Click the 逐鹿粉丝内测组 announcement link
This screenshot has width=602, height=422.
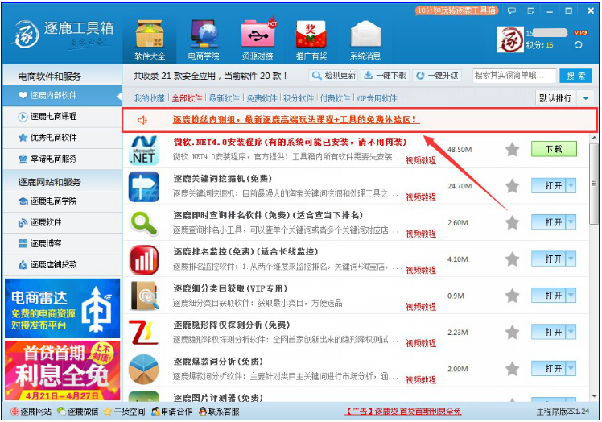pos(296,119)
